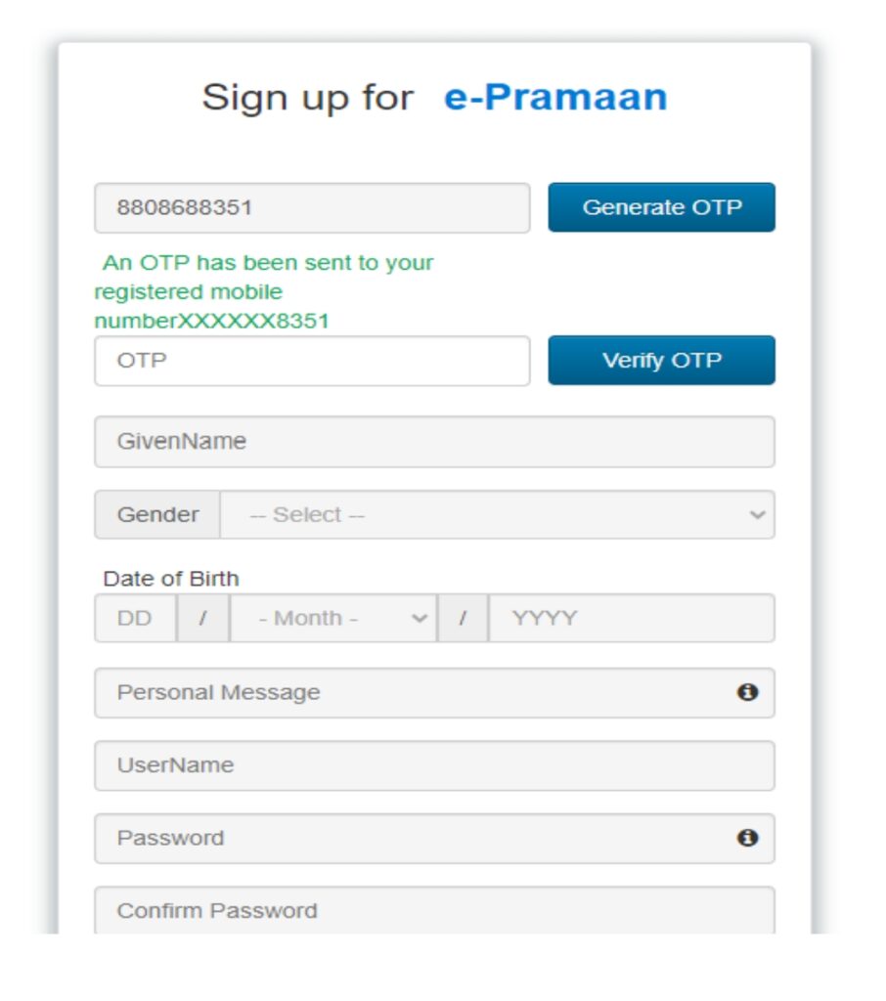
Task: Click the Gender dropdown chevron
Action: tap(757, 514)
